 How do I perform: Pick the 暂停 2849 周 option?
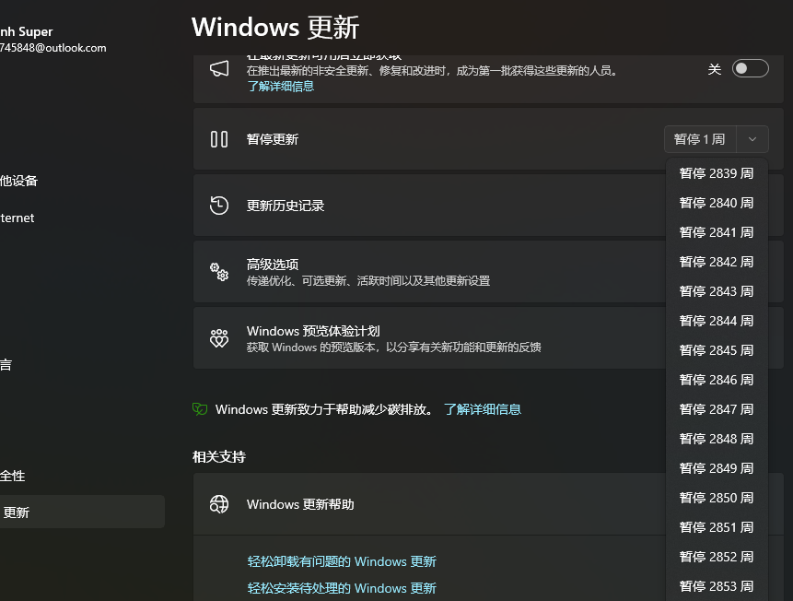[717, 468]
